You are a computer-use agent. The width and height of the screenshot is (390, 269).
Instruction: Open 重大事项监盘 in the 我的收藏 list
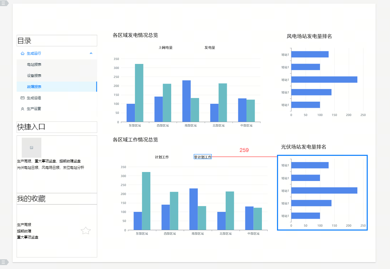(x=28, y=237)
